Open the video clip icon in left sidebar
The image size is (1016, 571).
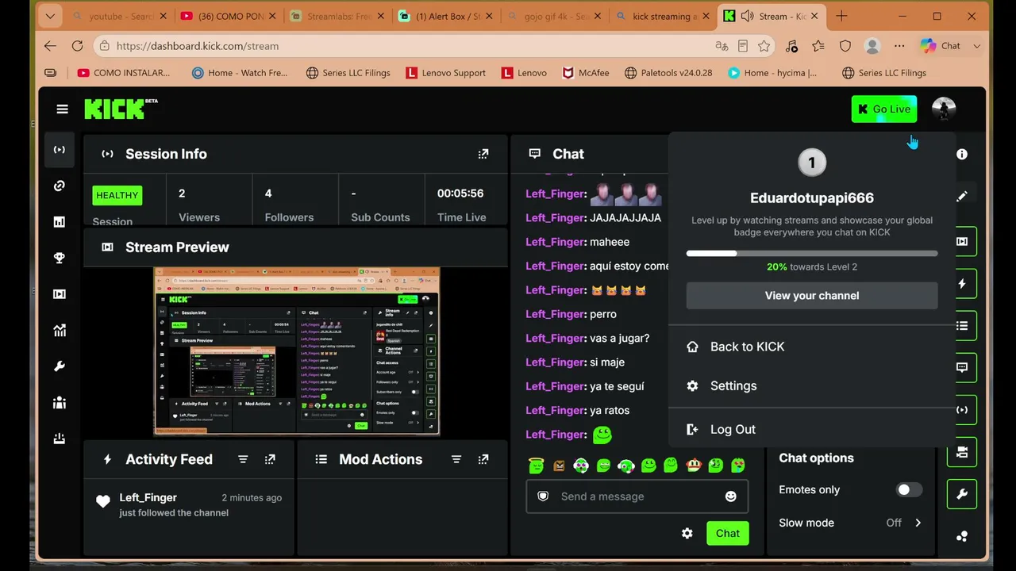tap(60, 294)
